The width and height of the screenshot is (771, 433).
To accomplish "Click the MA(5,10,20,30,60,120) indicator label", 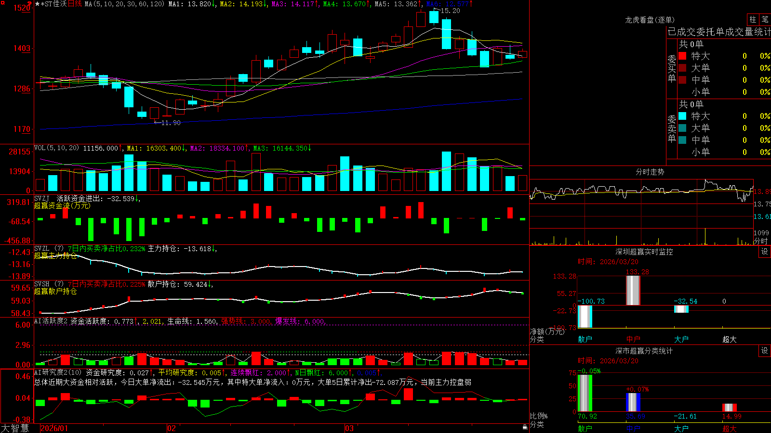I will coord(124,4).
